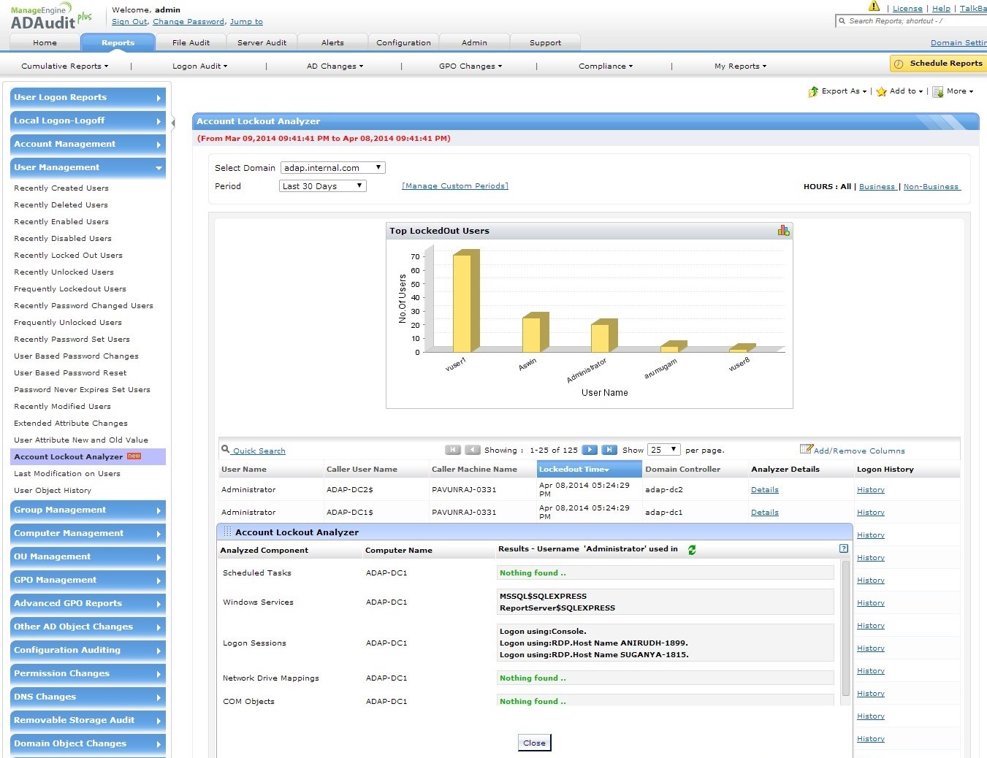This screenshot has width=987, height=758.
Task: Go to the next results page arrow
Action: click(x=590, y=450)
